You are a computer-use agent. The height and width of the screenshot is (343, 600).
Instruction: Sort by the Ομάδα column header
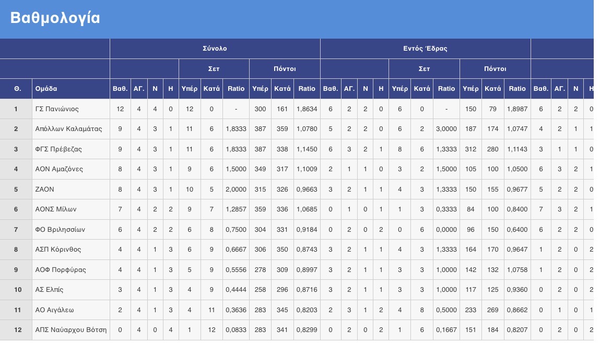46,89
